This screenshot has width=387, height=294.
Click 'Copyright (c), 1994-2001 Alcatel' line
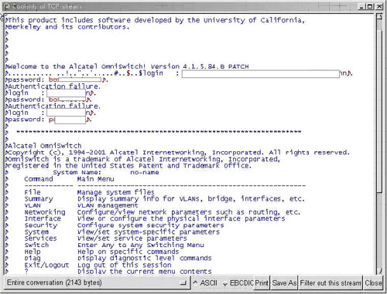(x=178, y=153)
